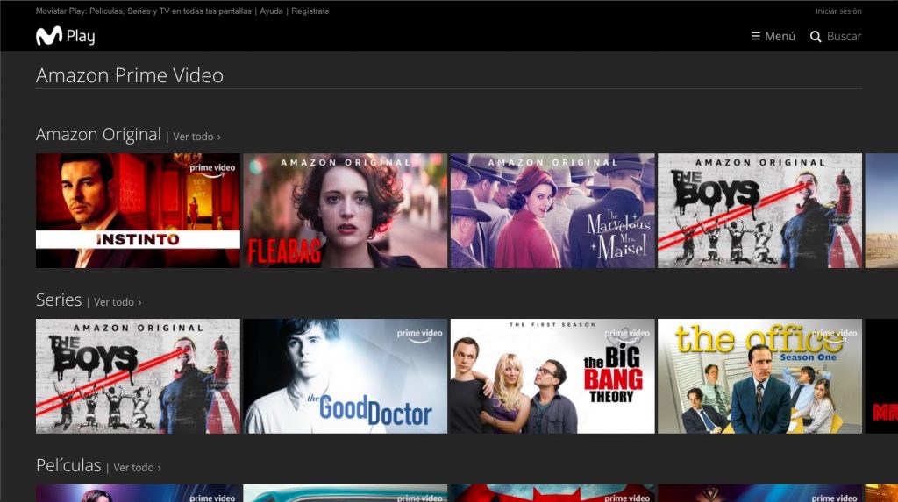Click the Amazon Original section heading
This screenshot has height=502, width=898.
(98, 135)
